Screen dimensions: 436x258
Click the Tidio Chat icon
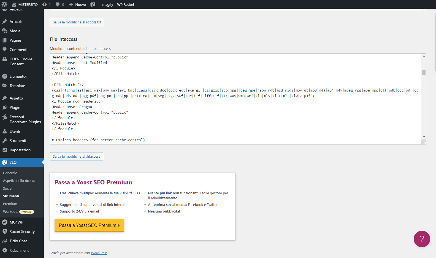pyautogui.click(x=5, y=241)
